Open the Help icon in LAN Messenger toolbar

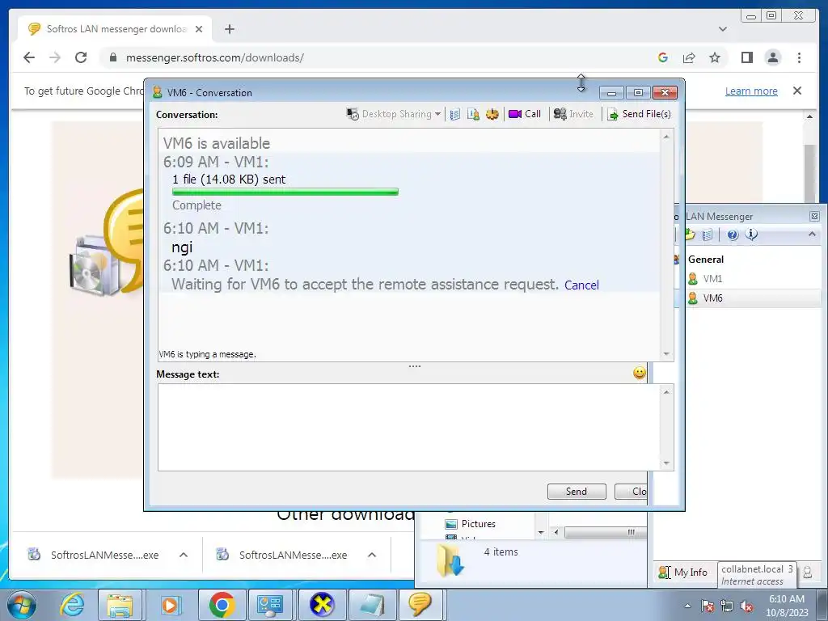point(733,235)
